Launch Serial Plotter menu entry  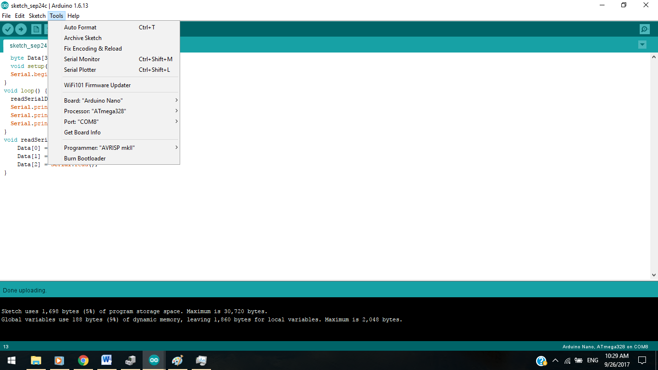click(x=114, y=70)
